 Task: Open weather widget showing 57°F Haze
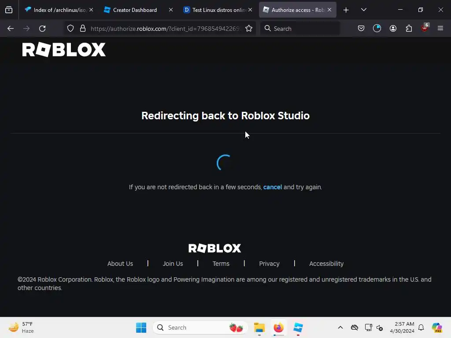(21, 327)
